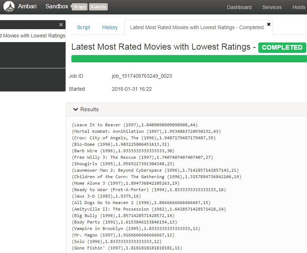Click the Vampire in Brooklyn result row
Screen dimensions: 307x253
[x=136, y=229]
